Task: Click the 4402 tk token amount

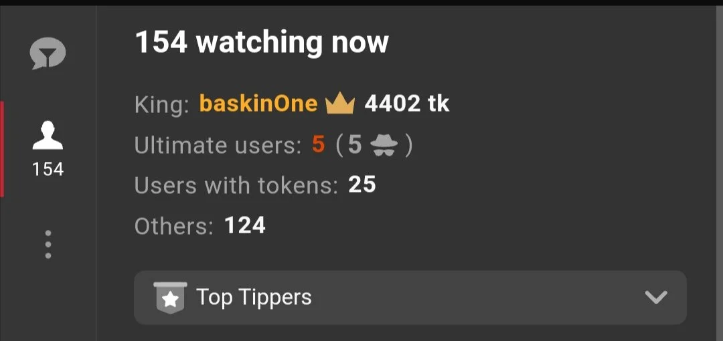Action: click(407, 104)
